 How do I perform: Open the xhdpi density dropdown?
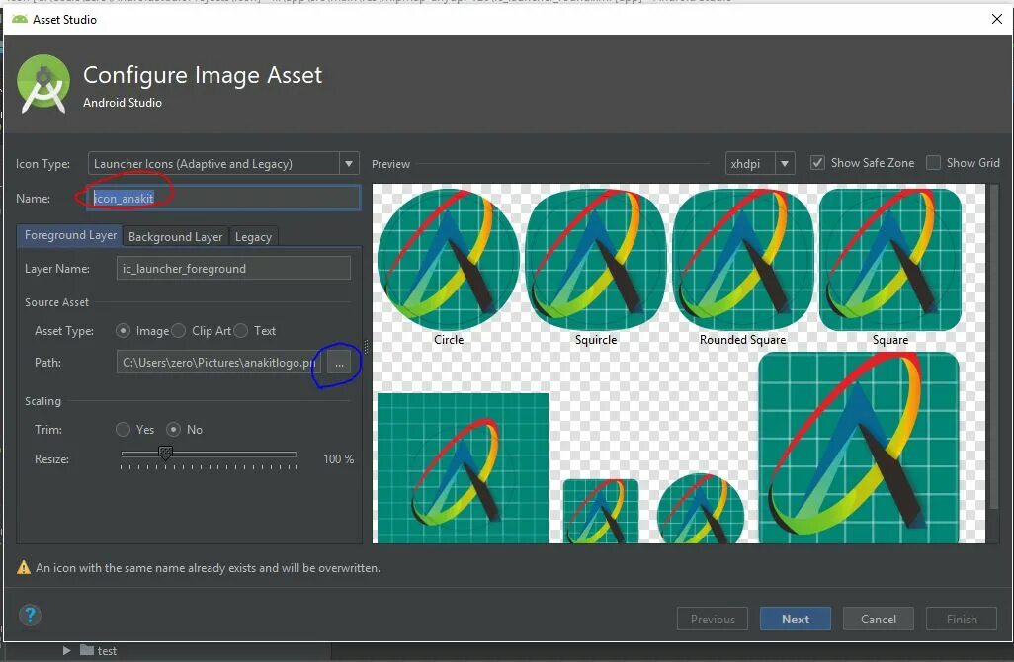coord(785,164)
